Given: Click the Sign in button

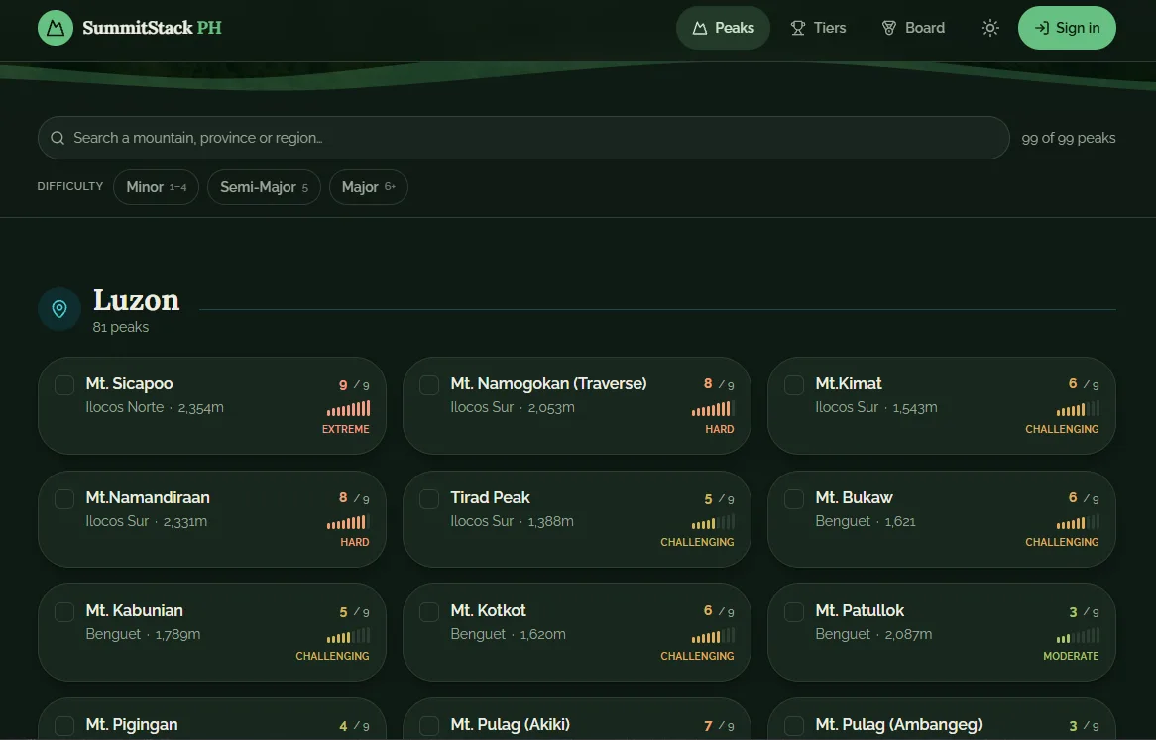Looking at the screenshot, I should point(1067,28).
